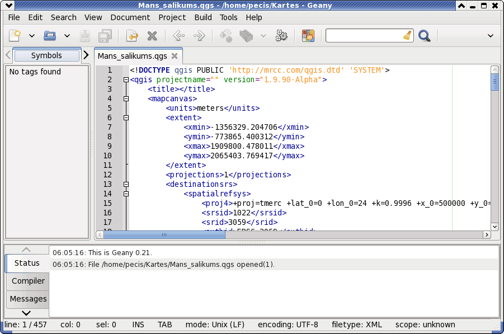Click the Reload file icon
504x334 pixels.
pos(132,36)
